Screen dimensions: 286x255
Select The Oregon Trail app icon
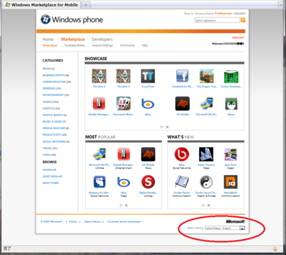[x=207, y=76]
